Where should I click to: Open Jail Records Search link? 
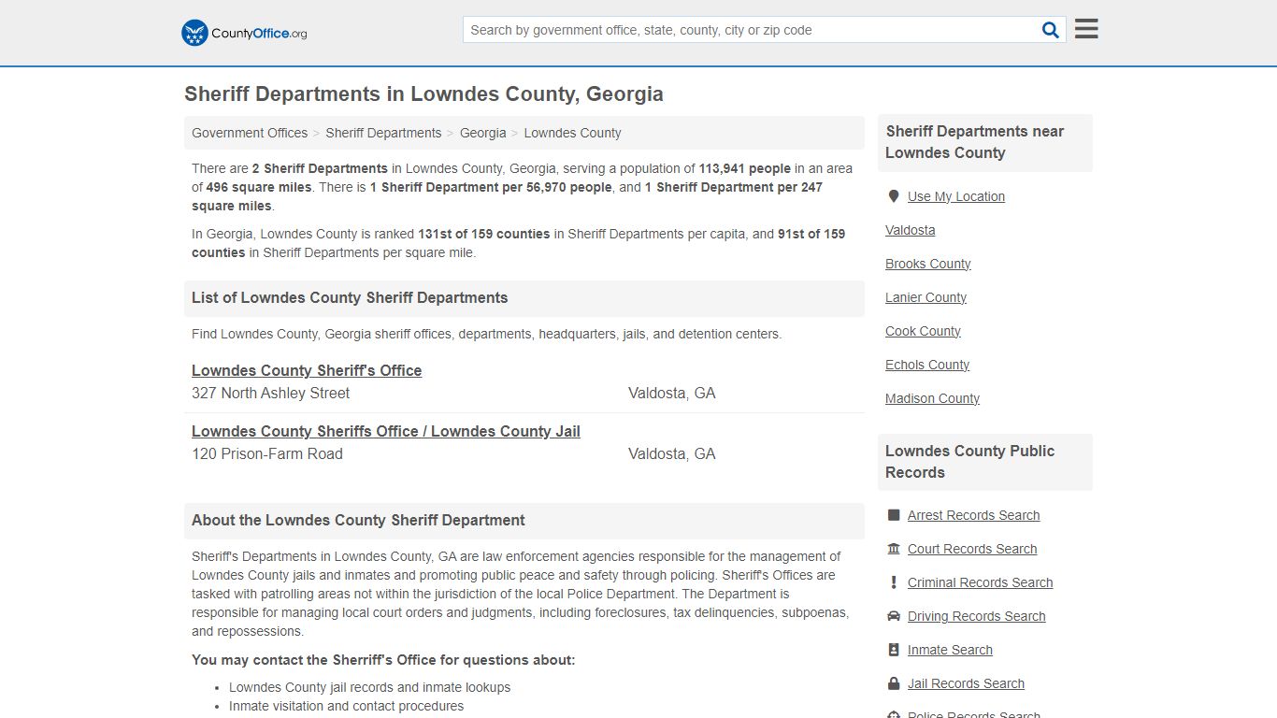click(966, 683)
